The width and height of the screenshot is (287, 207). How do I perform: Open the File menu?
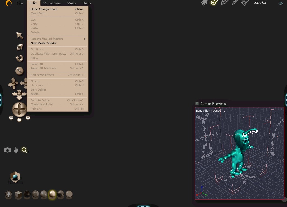20,3
